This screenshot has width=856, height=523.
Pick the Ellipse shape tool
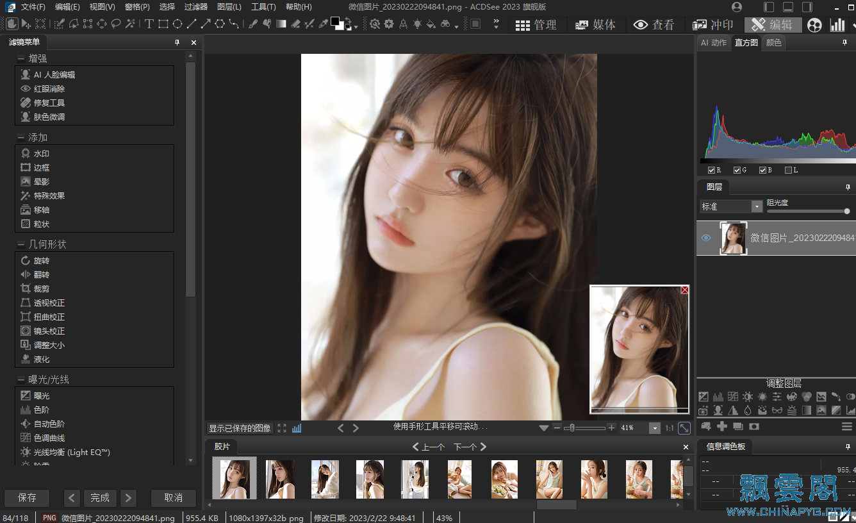tap(177, 24)
